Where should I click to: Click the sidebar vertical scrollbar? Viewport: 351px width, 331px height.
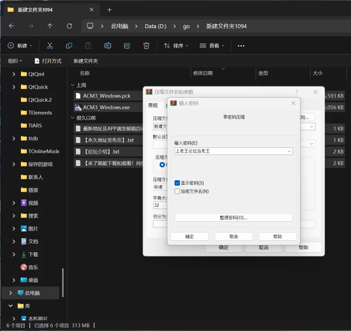[63, 282]
